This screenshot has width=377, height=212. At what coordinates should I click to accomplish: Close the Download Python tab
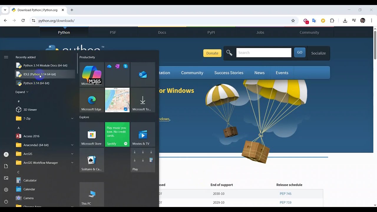click(63, 10)
